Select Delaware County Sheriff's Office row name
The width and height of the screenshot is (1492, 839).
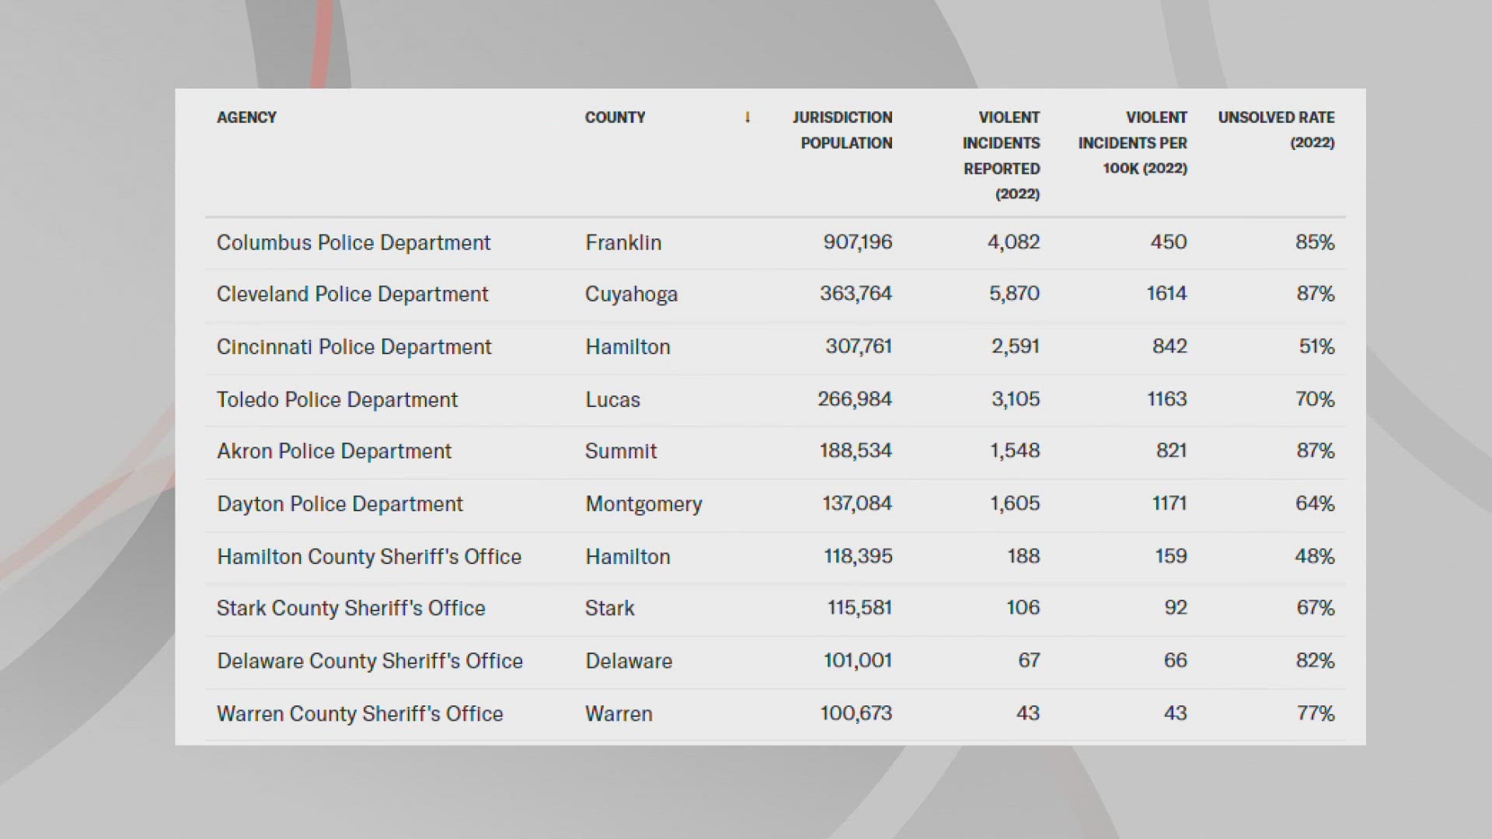tap(370, 661)
